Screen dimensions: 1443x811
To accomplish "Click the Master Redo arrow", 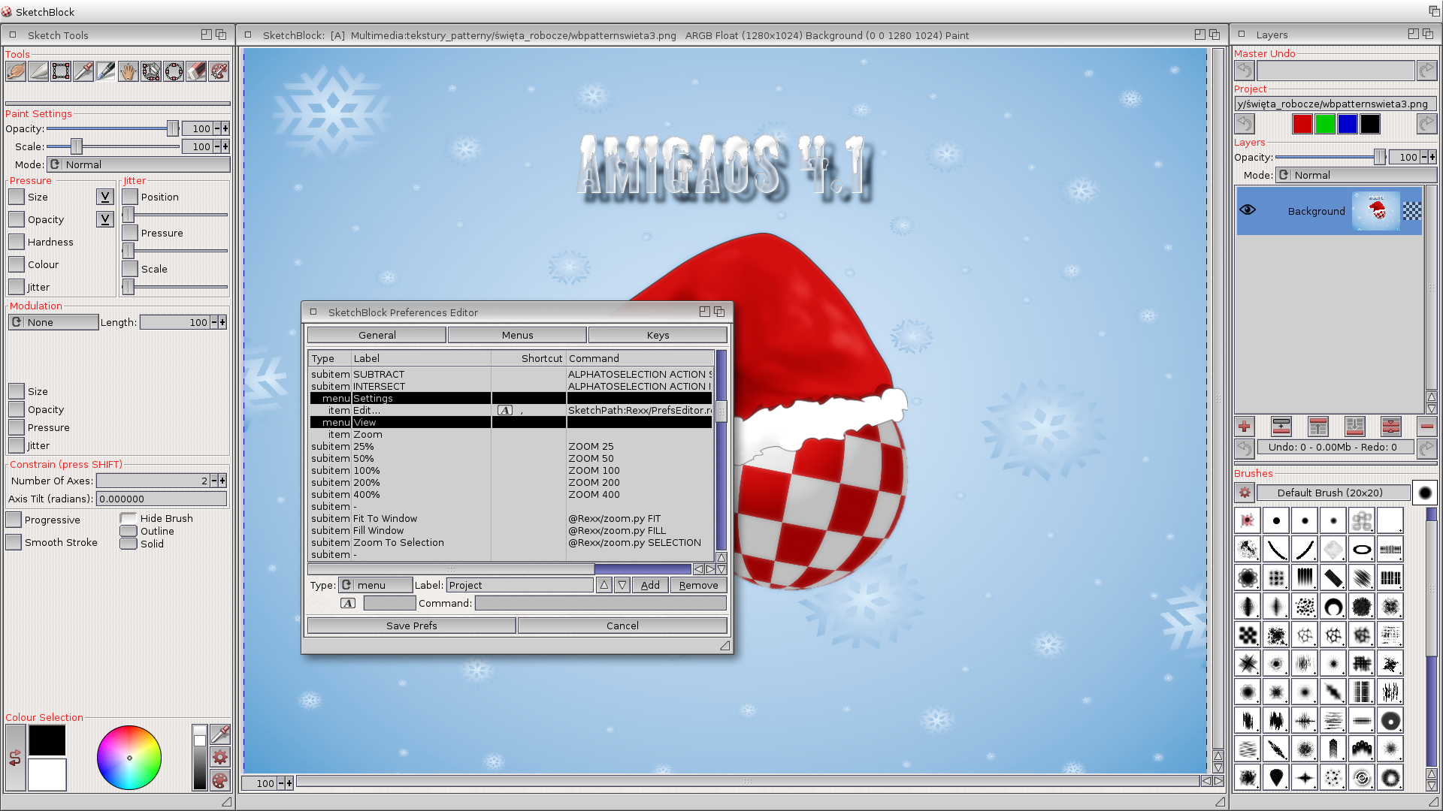I will pyautogui.click(x=1426, y=71).
